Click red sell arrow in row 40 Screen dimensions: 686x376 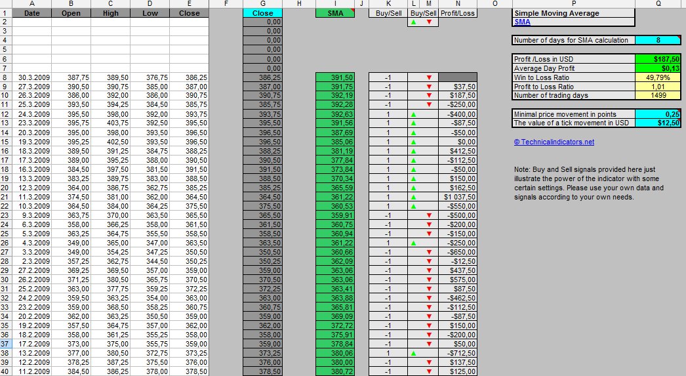pos(429,371)
